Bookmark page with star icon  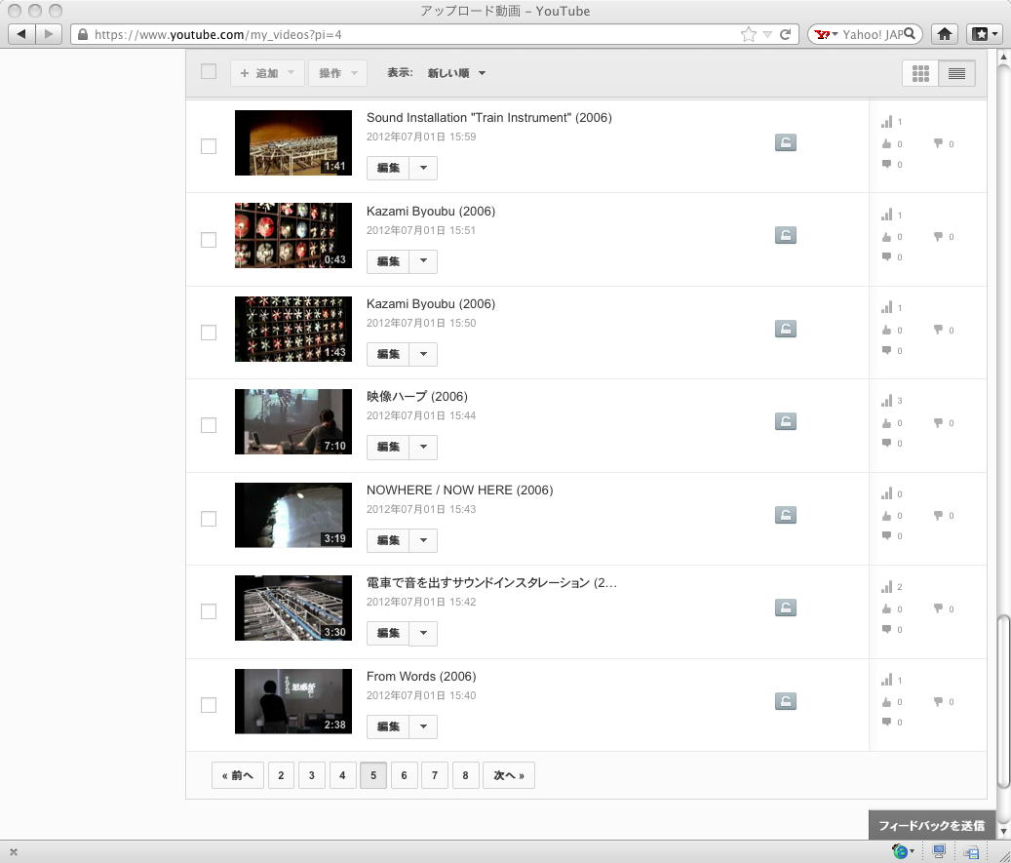click(x=748, y=34)
